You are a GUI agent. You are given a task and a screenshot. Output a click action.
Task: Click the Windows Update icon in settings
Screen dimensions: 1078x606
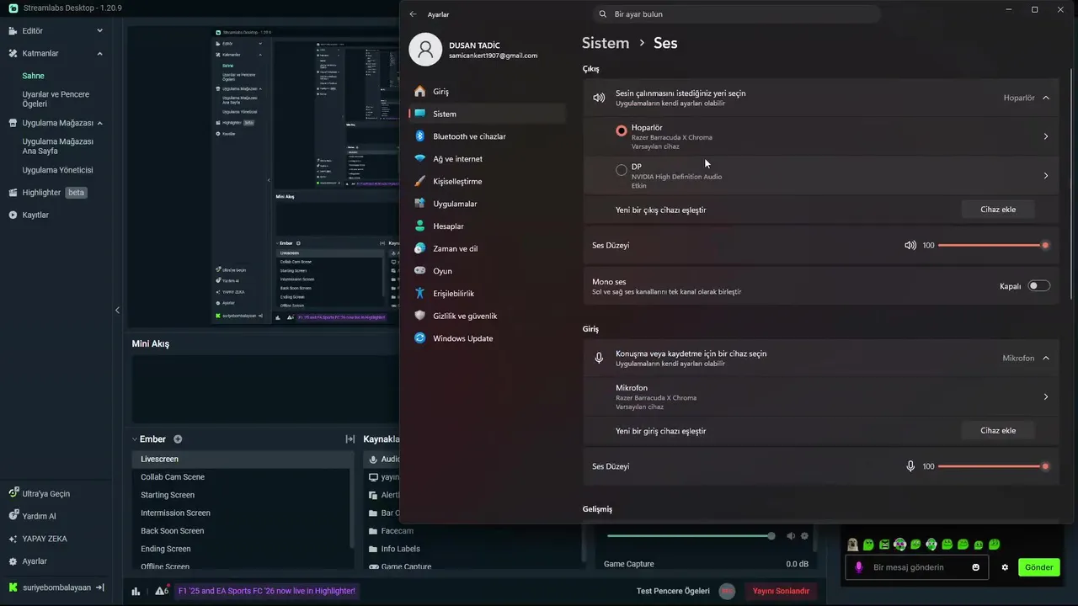tap(419, 338)
